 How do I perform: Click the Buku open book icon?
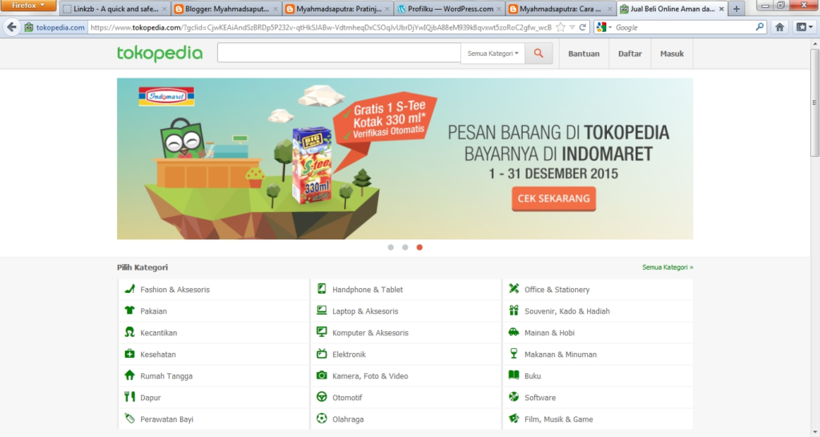(x=514, y=375)
